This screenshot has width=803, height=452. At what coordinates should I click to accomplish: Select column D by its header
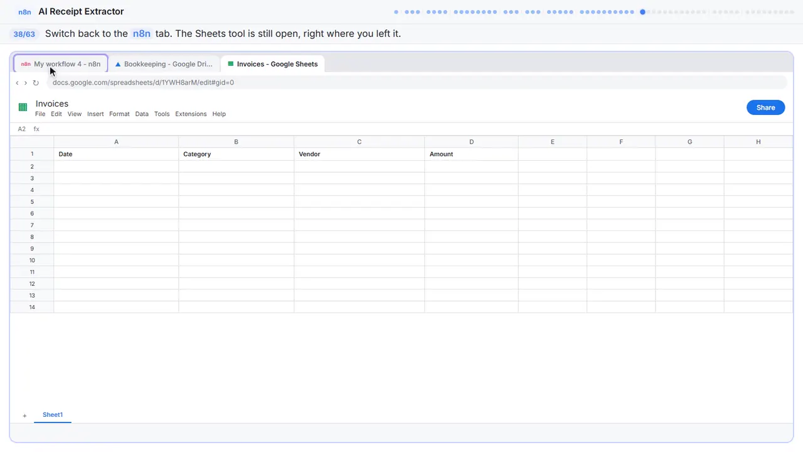coord(471,142)
